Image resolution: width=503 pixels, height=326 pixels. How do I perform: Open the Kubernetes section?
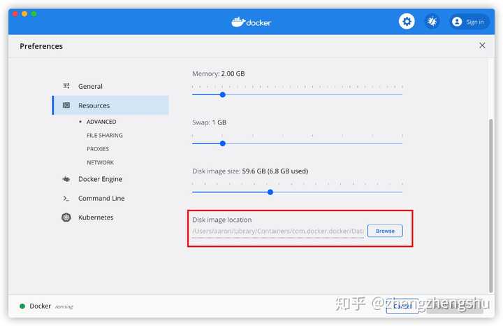point(96,218)
